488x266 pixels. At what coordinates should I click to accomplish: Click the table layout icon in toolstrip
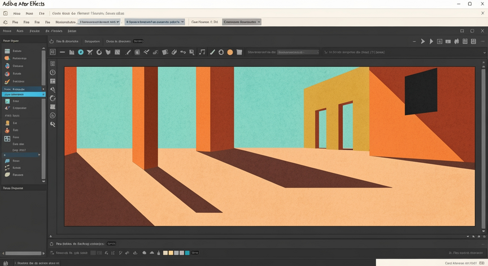[x=53, y=81]
